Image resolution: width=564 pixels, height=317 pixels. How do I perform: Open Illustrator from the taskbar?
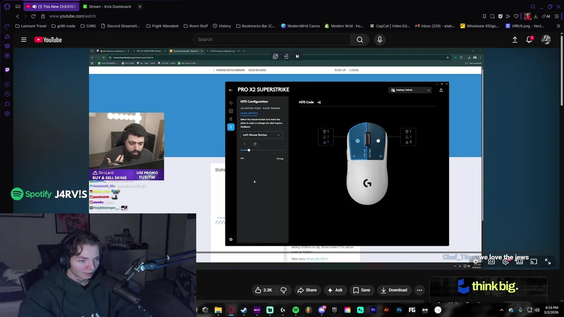[386, 310]
